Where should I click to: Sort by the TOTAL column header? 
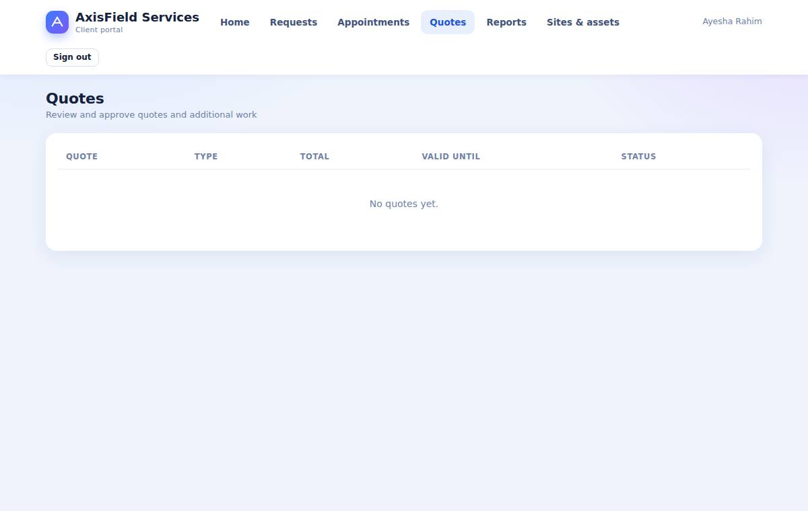pos(314,157)
